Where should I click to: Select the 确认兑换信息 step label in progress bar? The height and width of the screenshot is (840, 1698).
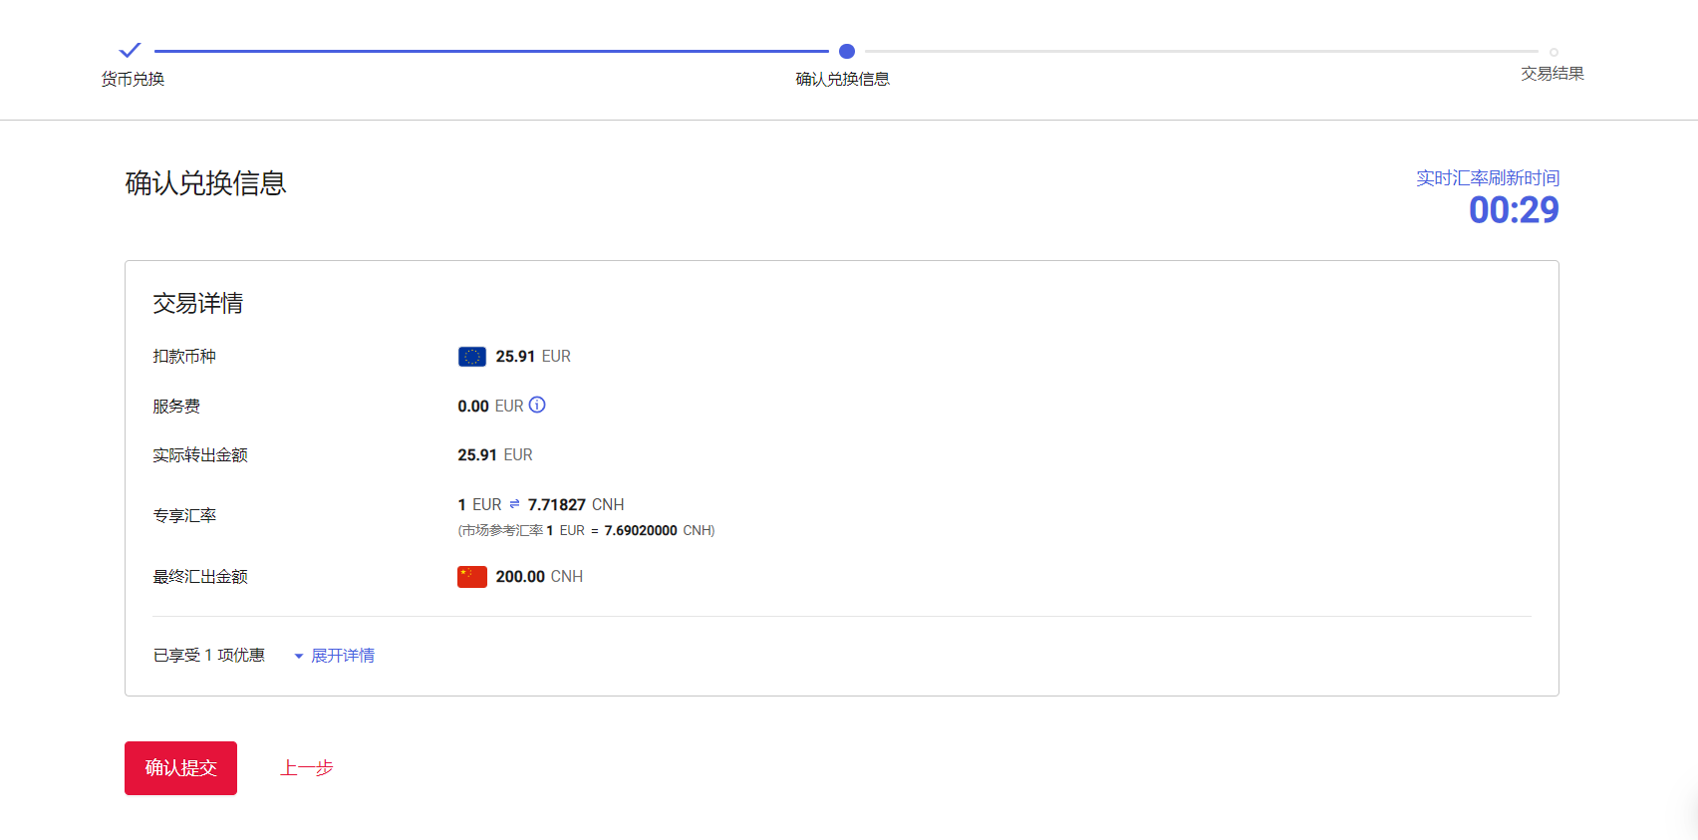pyautogui.click(x=842, y=79)
